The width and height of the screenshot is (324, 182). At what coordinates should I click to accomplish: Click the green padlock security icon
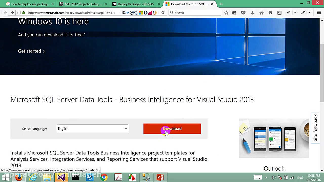24,13
